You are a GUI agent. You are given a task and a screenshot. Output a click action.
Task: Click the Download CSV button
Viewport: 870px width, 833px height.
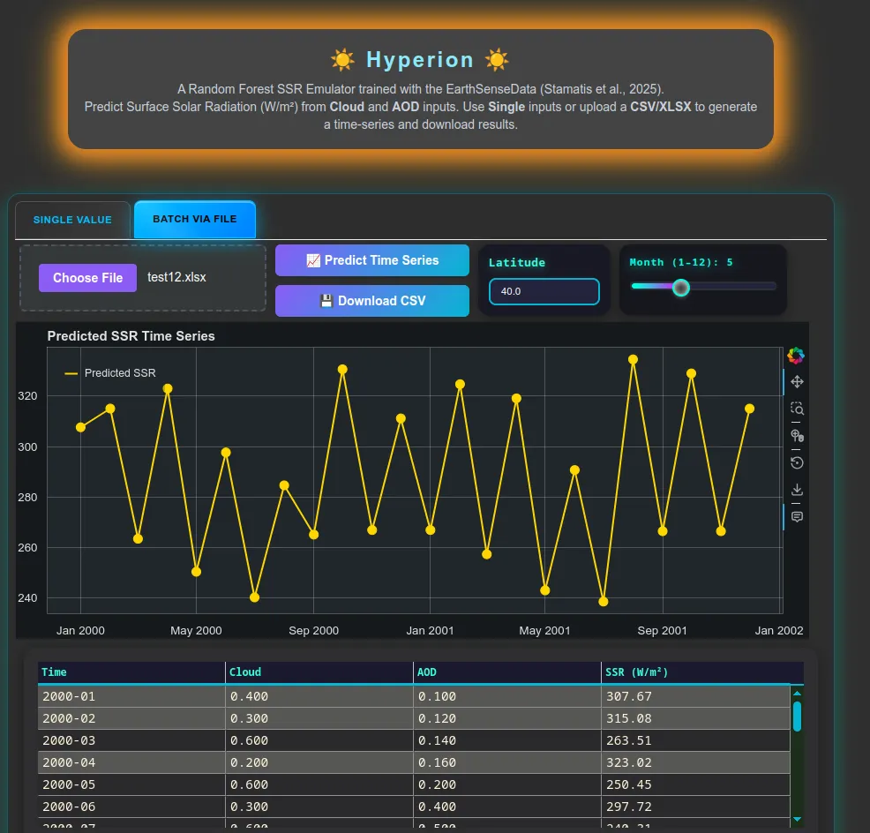[x=371, y=301]
